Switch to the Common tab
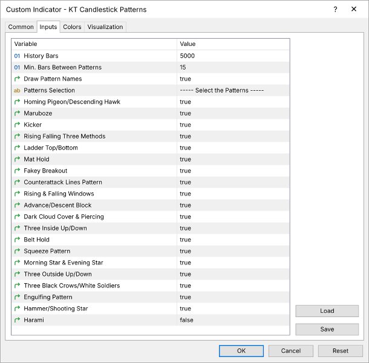Viewport: 369px width, 363px height. (x=21, y=27)
